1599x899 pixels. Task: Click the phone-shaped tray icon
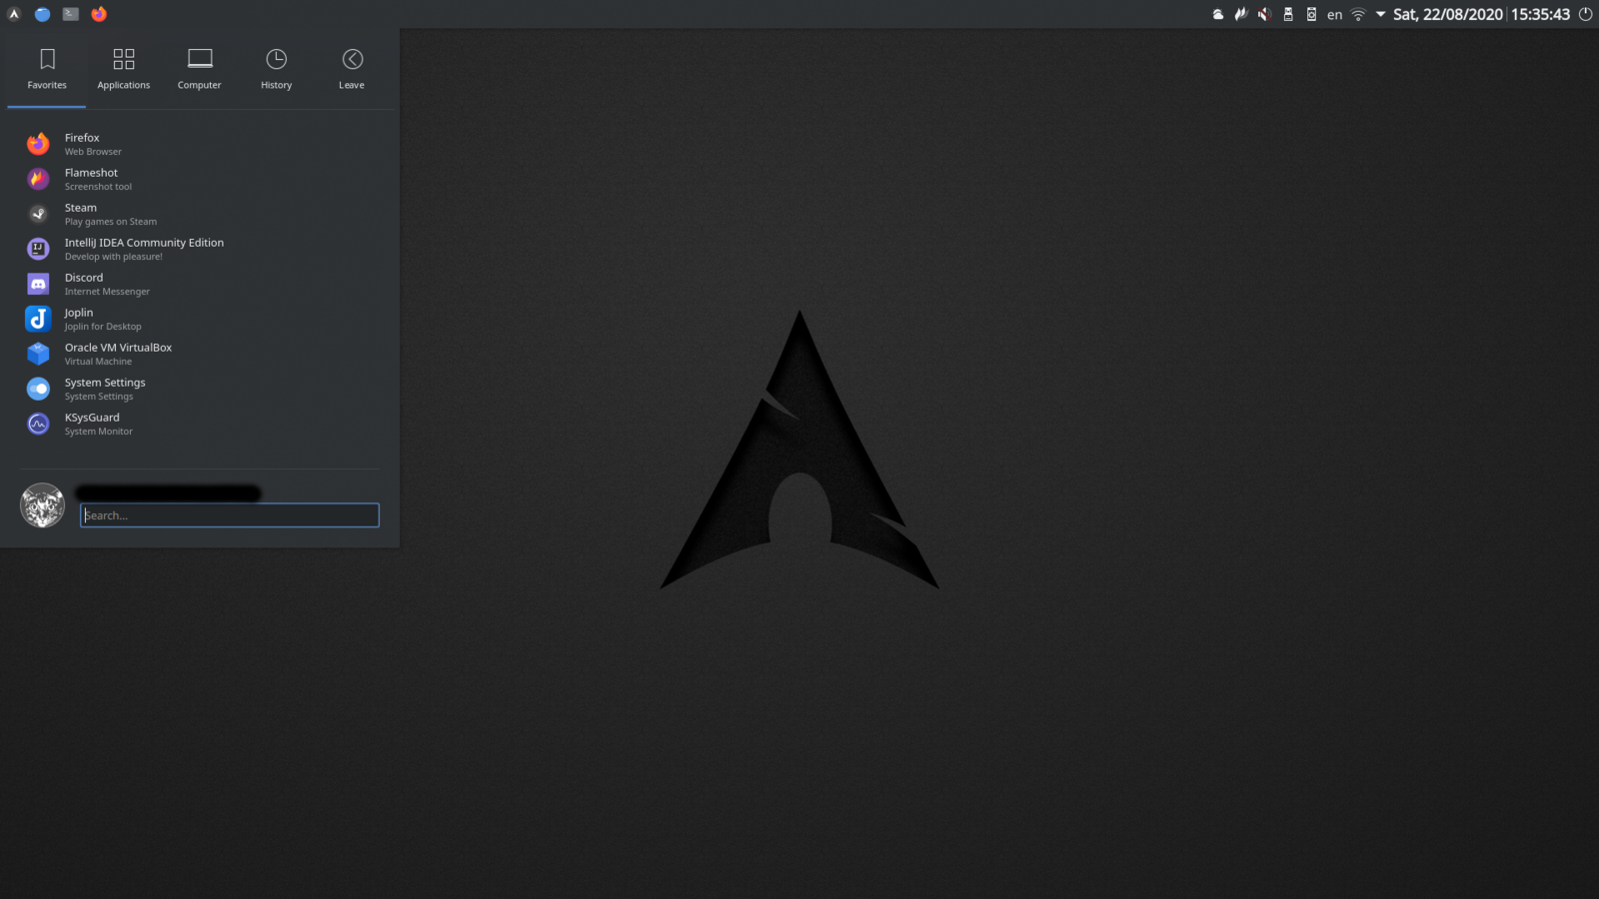[x=1311, y=14]
